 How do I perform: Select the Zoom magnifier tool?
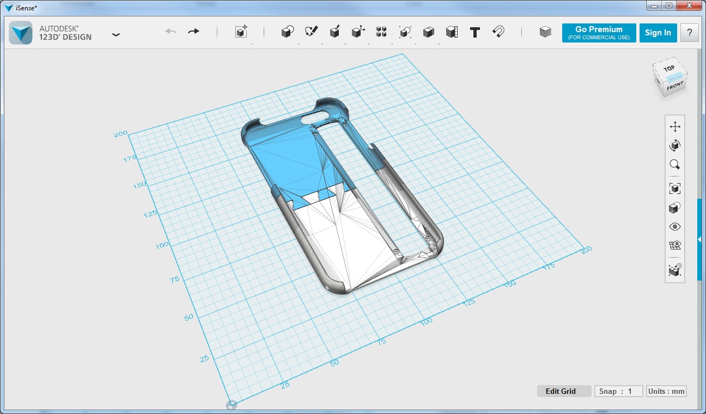pos(675,165)
